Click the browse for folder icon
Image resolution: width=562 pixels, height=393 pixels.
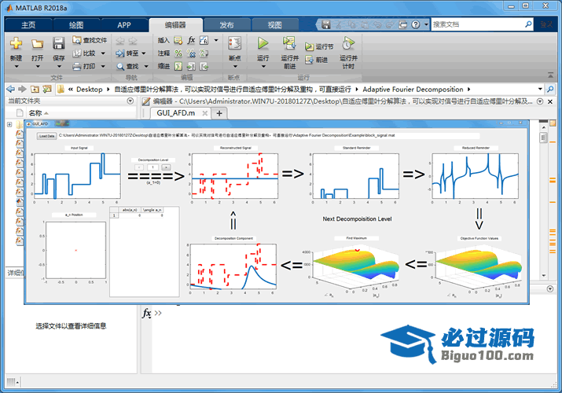tap(47, 89)
